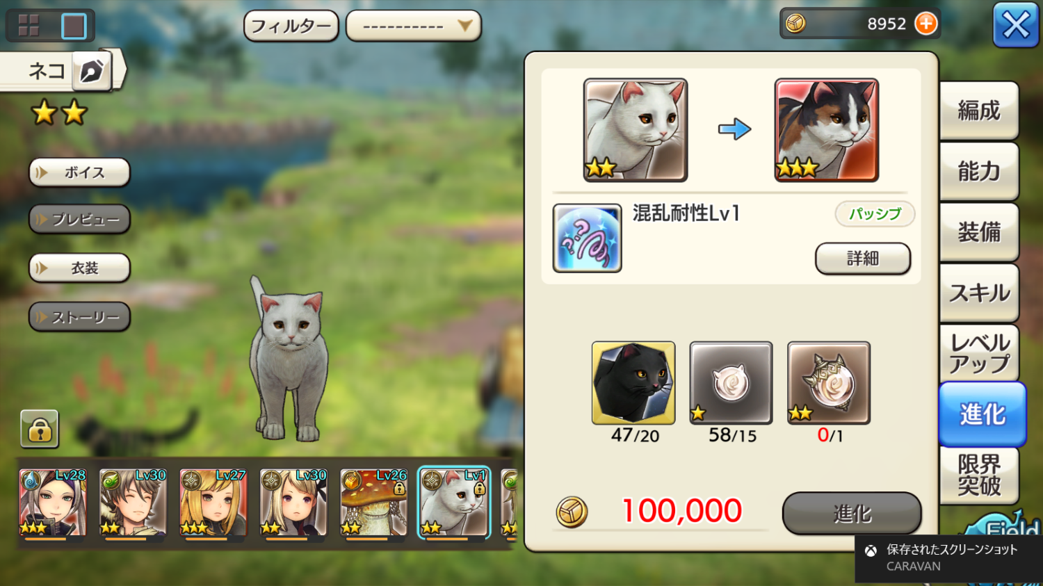Viewport: 1043px width, 586px height.
Task: Click the 詳細 details button
Action: click(x=862, y=259)
